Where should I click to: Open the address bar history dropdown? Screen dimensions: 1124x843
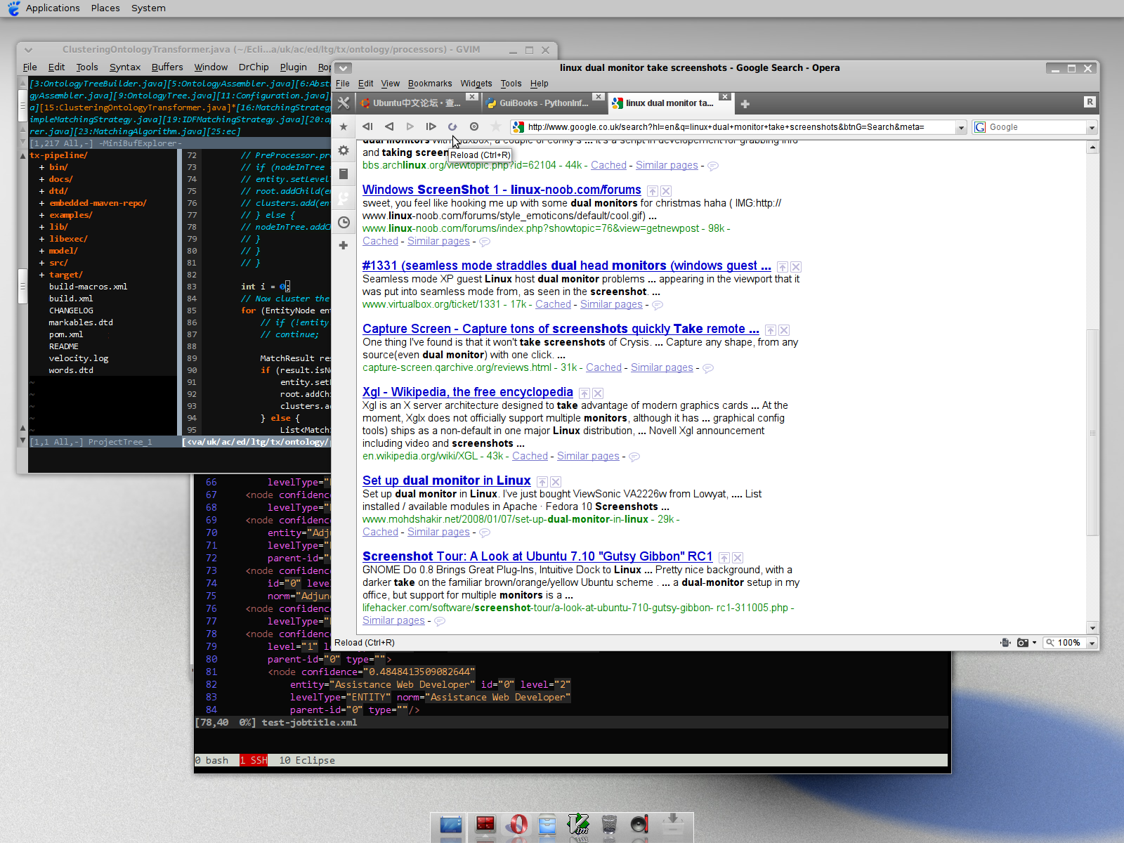point(961,128)
